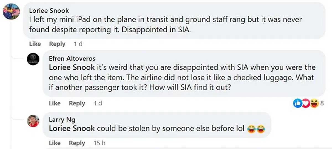Screen dimensions: 332x149
Task: Open the 1 d timestamp on Efren's reply
Action: [x=98, y=103]
